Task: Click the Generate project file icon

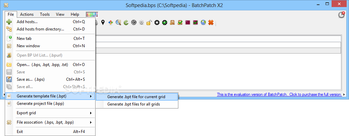Action: click(x=9, y=104)
